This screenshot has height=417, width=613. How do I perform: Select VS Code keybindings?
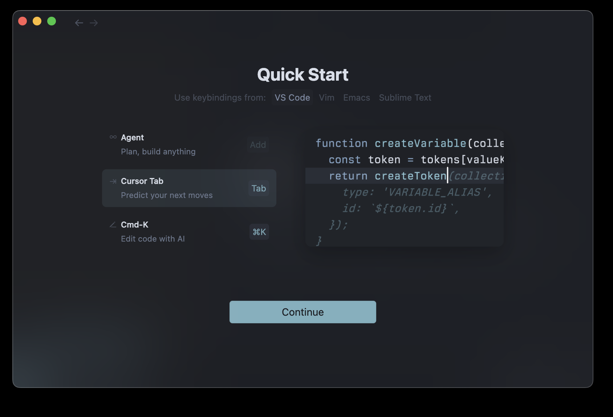tap(292, 98)
